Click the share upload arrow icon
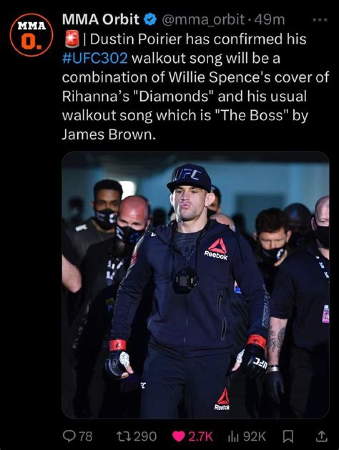Viewport: 339px width, 450px height. click(x=321, y=436)
